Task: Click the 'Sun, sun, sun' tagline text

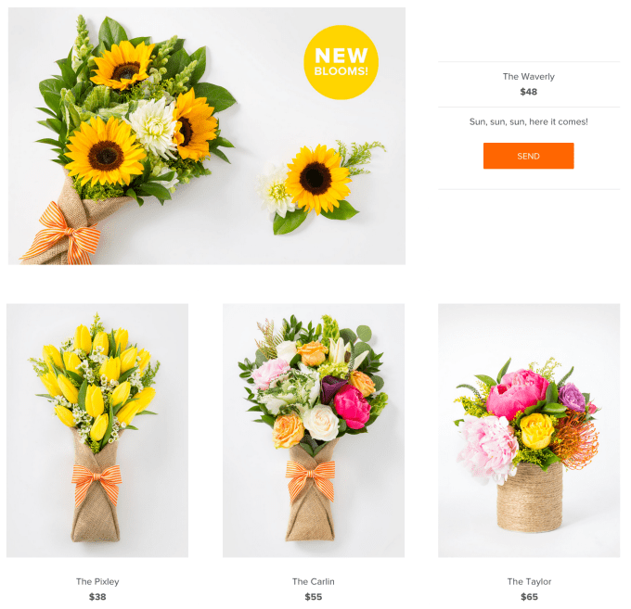Action: [x=528, y=121]
